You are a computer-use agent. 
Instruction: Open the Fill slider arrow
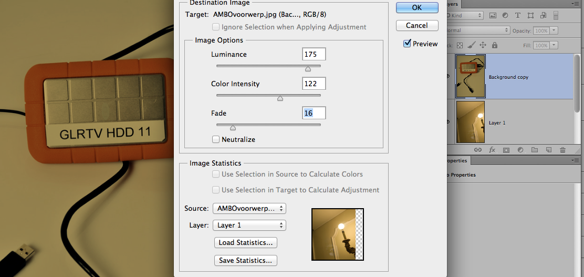click(554, 45)
